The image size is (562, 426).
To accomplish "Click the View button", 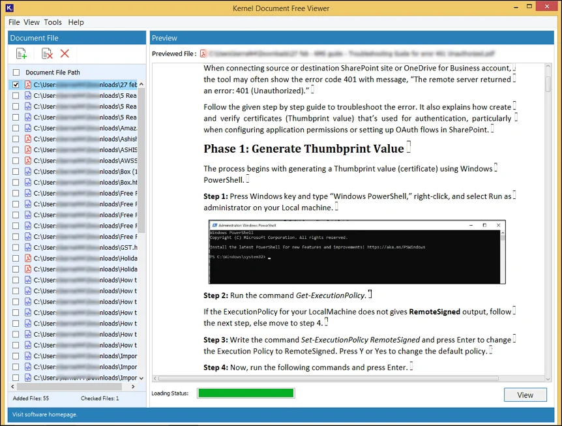I will coord(525,395).
